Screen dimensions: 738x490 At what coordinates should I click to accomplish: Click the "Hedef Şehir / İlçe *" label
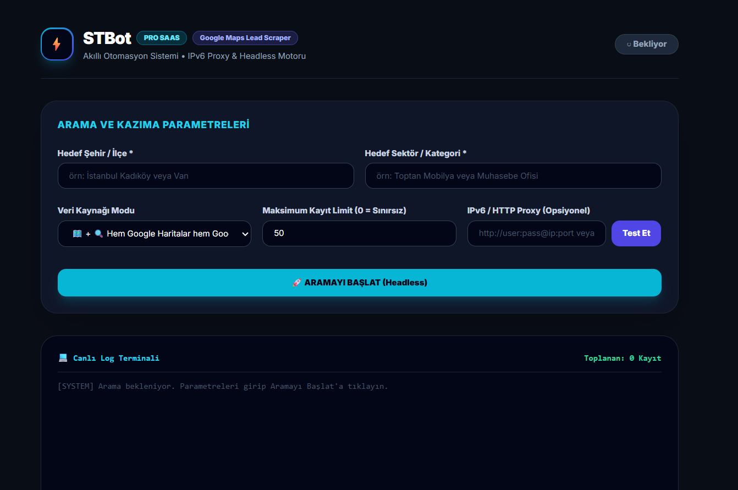[x=95, y=153]
